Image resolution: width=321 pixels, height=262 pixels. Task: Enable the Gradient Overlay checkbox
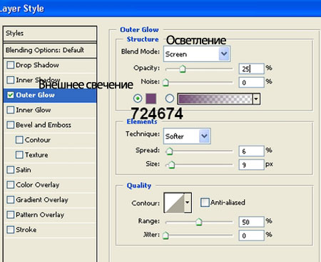pyautogui.click(x=11, y=200)
